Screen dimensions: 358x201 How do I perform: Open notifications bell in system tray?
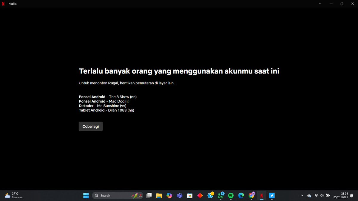(x=352, y=196)
